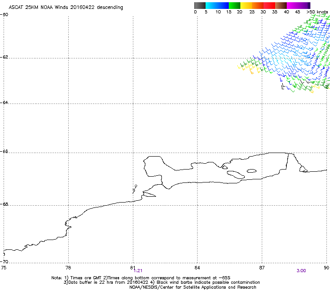Click the black wind barbs below the colored swath
The width and height of the screenshot is (330, 290).
click(x=283, y=86)
